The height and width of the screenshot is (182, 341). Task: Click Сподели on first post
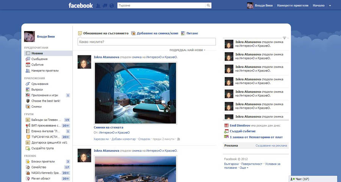pos(144,139)
